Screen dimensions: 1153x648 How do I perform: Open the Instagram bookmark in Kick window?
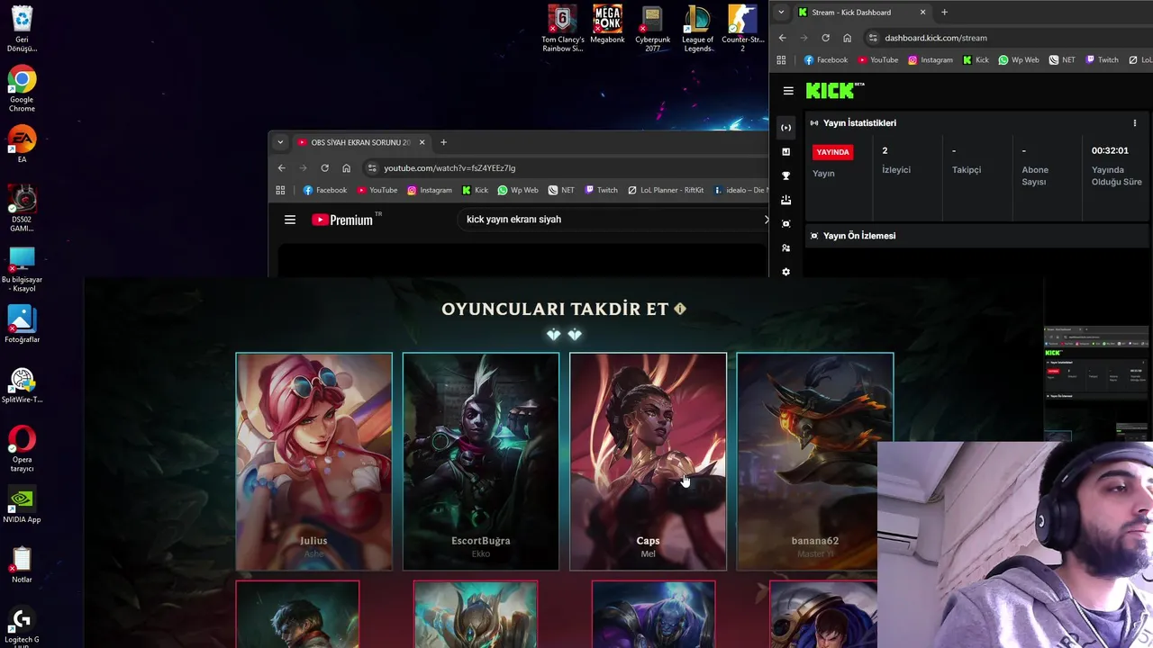[x=930, y=60]
